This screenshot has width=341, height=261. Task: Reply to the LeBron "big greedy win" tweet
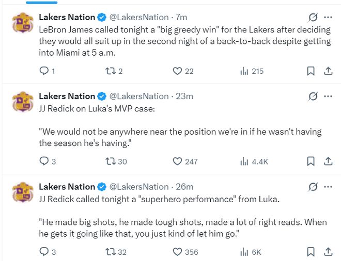pos(44,71)
